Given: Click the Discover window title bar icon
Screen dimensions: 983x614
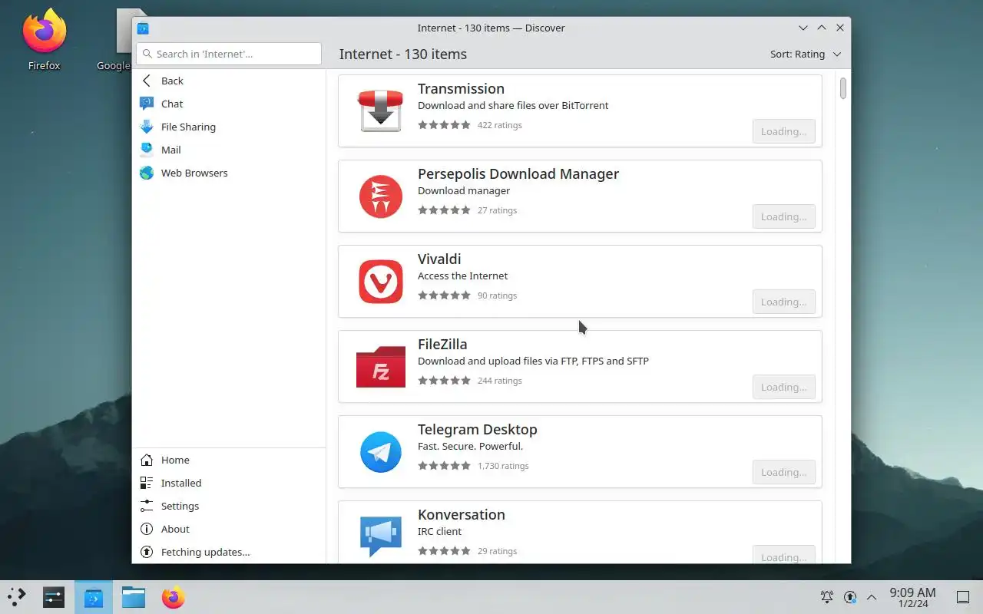Looking at the screenshot, I should tap(143, 28).
